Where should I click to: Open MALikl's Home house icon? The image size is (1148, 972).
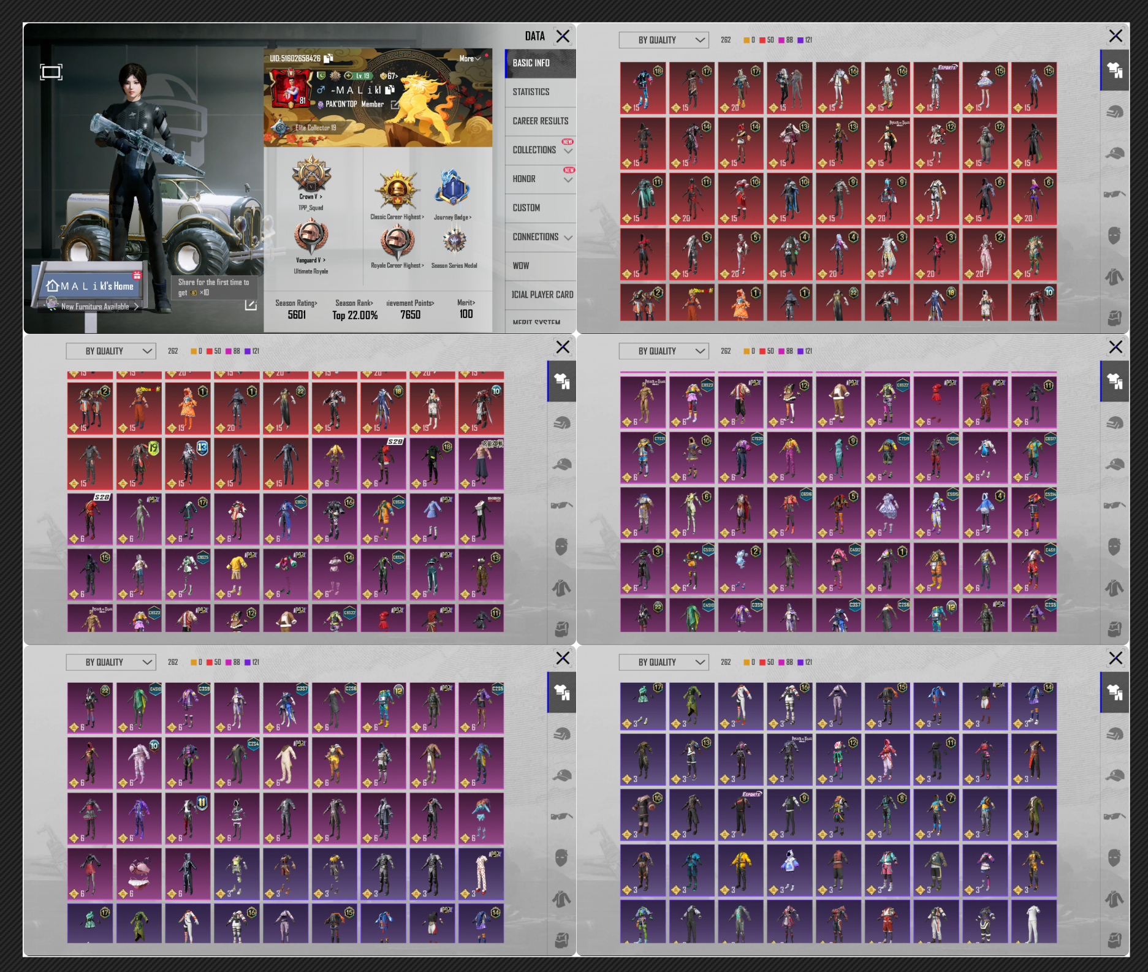click(x=53, y=286)
